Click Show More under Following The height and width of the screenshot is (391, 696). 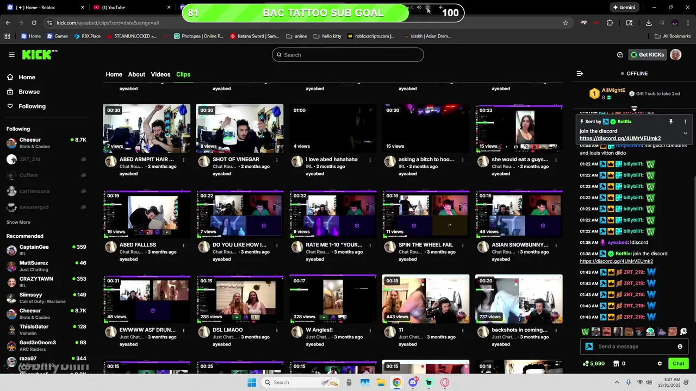point(18,222)
